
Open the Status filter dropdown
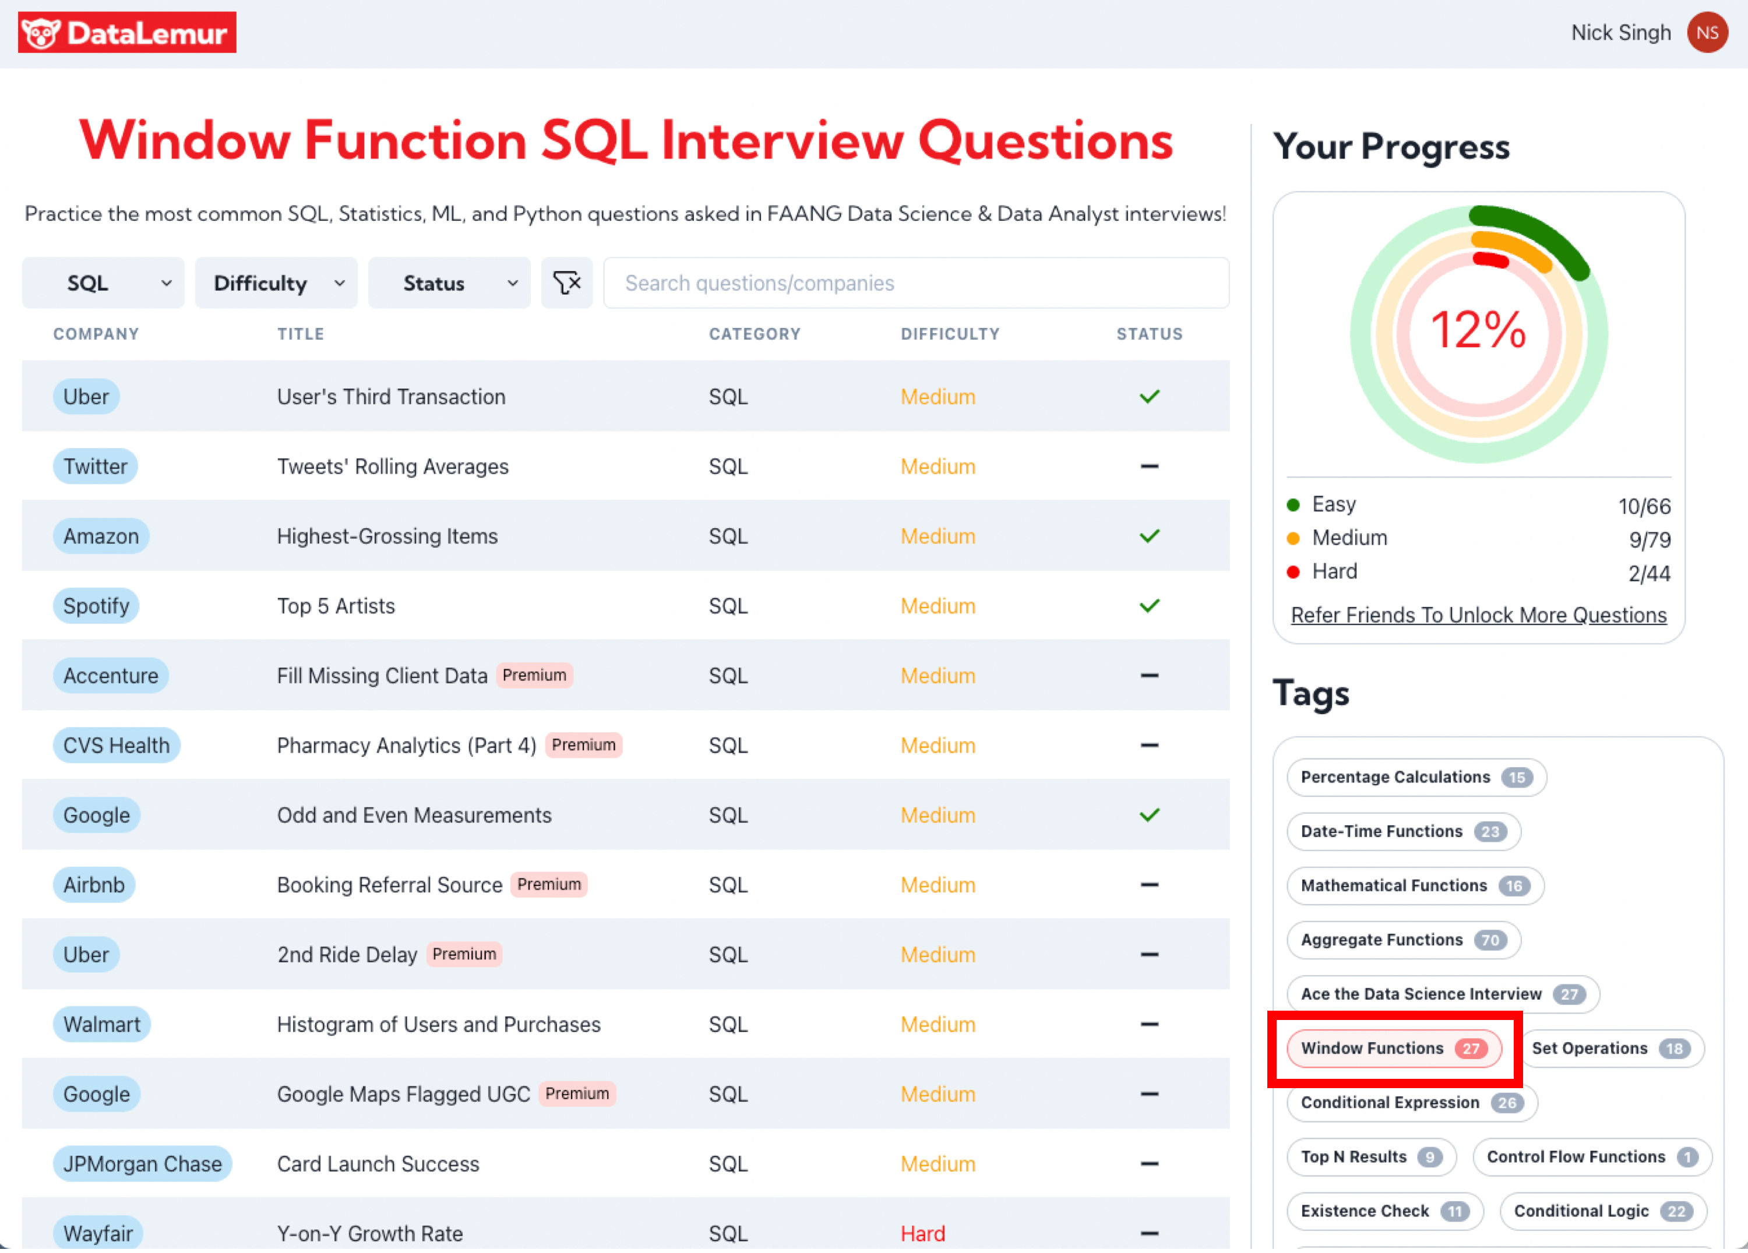449,283
